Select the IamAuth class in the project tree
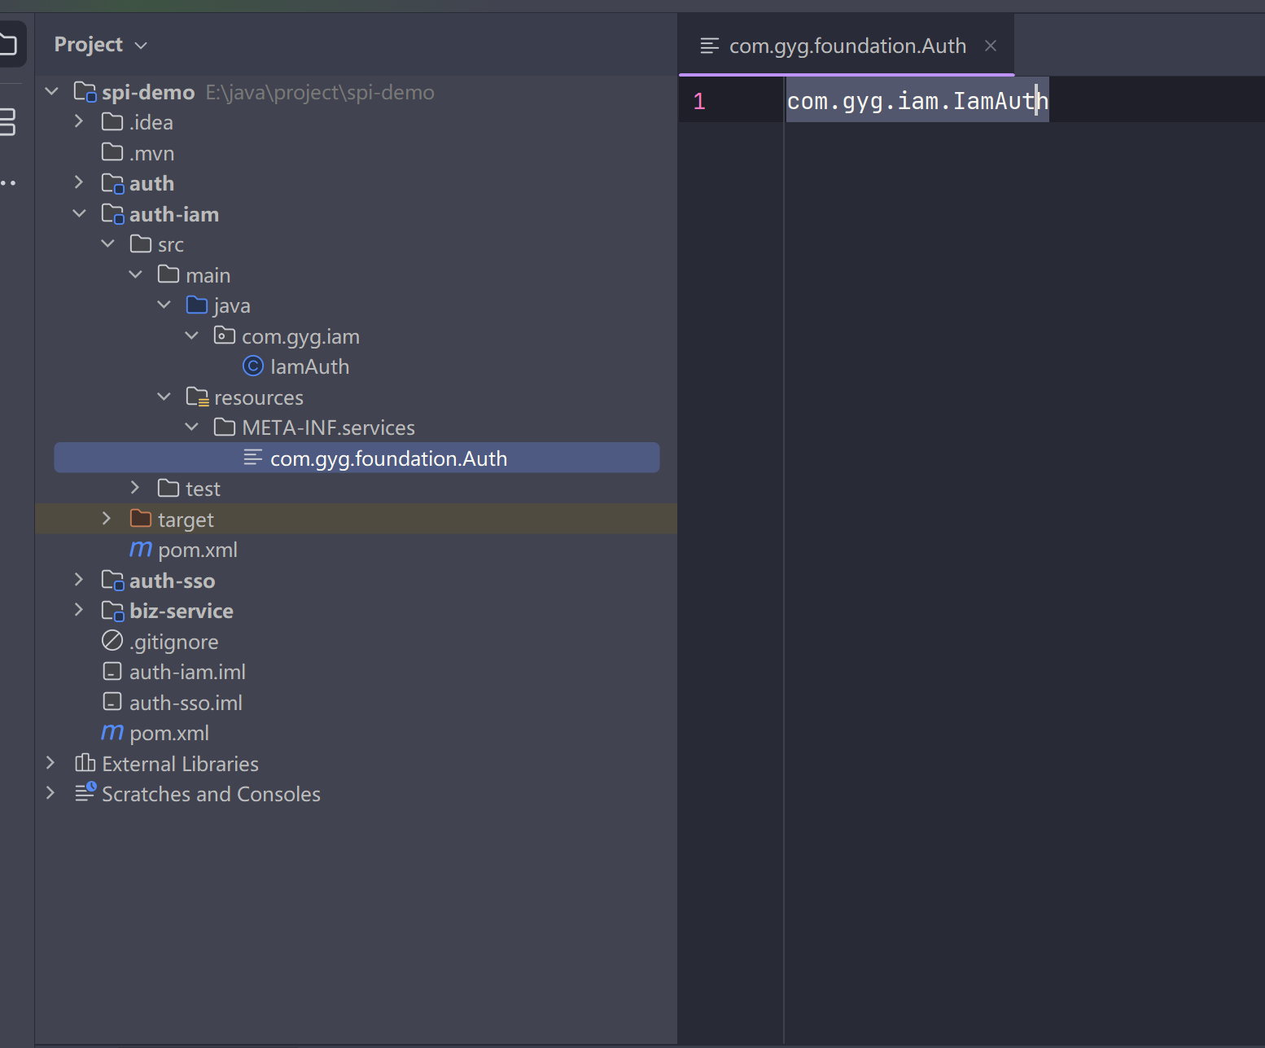 (310, 366)
